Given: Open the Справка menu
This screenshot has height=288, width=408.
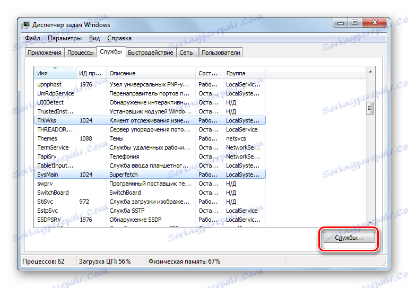Looking at the screenshot, I should (x=119, y=38).
